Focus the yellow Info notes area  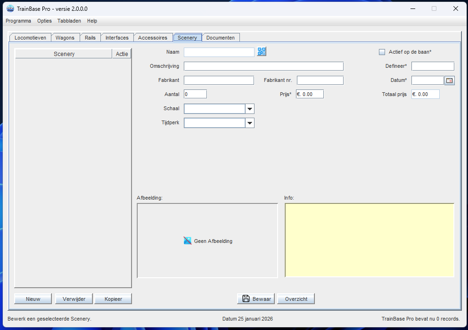click(x=369, y=240)
